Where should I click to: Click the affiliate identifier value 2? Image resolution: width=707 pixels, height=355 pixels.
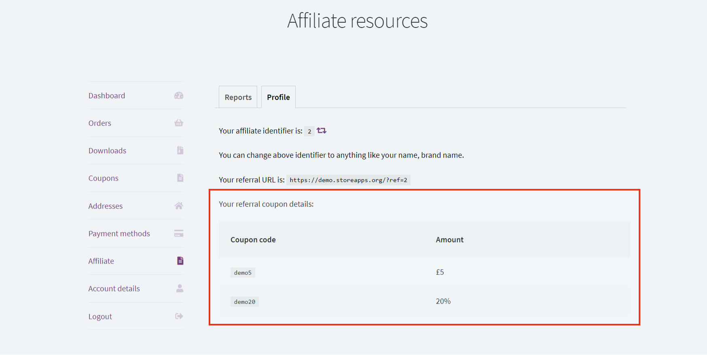pos(309,131)
